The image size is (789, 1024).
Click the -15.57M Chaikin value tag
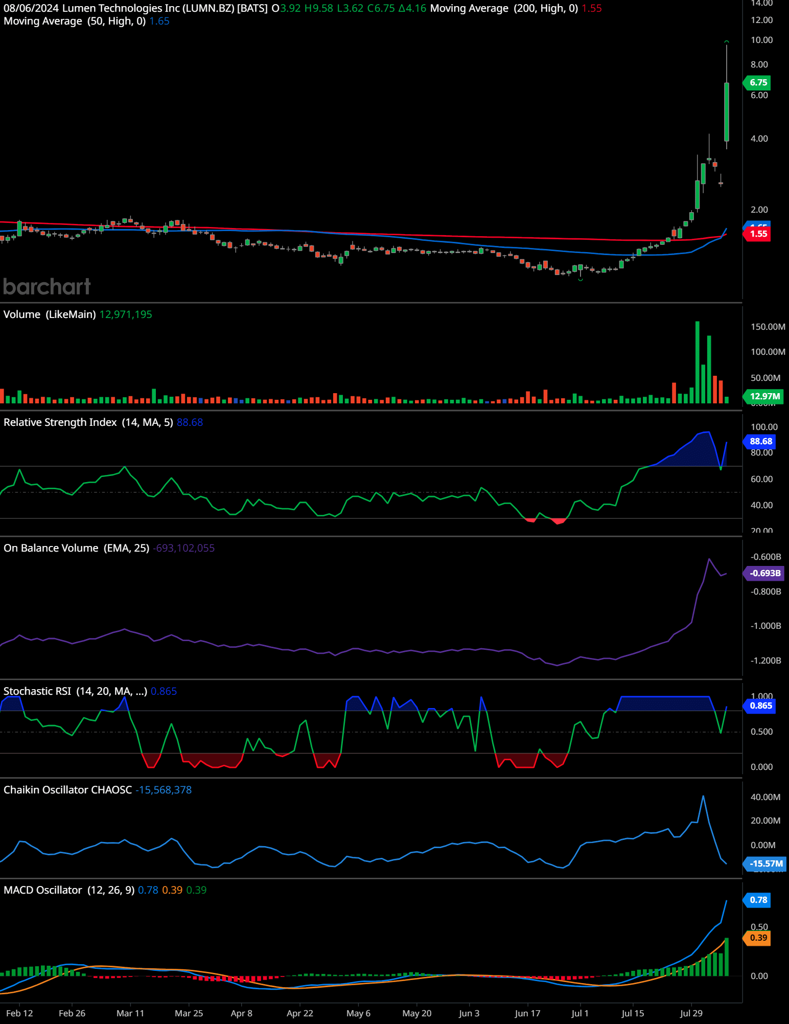pos(765,863)
